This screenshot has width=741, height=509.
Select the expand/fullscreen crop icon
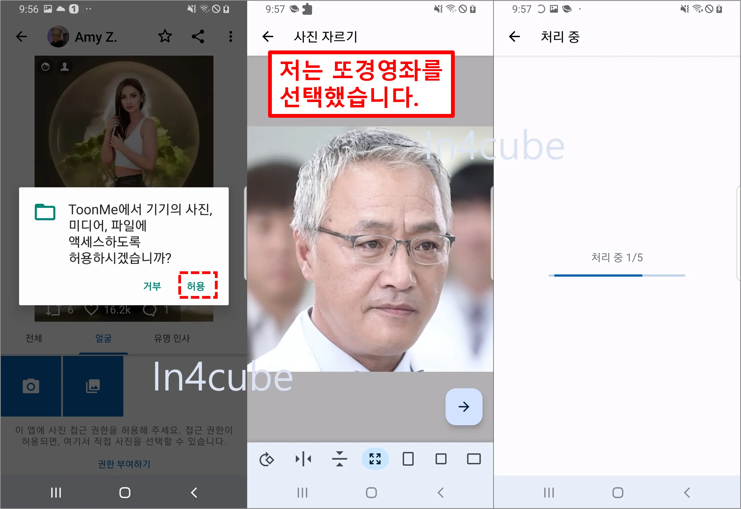tap(375, 459)
